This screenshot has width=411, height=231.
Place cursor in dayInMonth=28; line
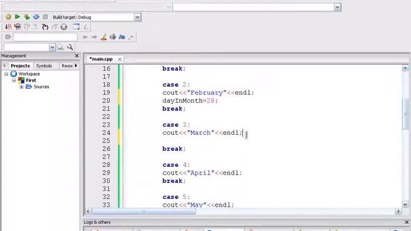190,101
